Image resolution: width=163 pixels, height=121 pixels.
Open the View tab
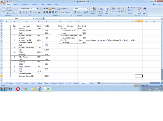(x=56, y=5)
